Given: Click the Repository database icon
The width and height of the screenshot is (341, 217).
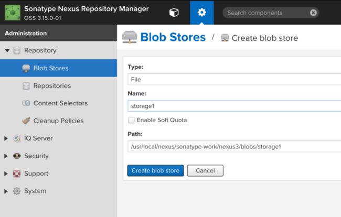Looking at the screenshot, I should (x=17, y=50).
